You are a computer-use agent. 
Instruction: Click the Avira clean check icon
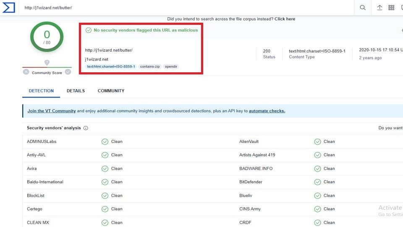[105, 169]
